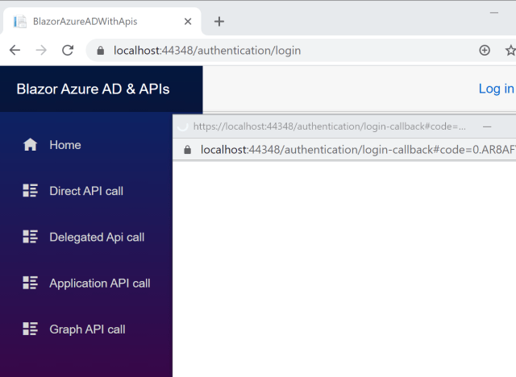
Task: Click the popup address bar with the login-callback URL
Action: [355, 149]
